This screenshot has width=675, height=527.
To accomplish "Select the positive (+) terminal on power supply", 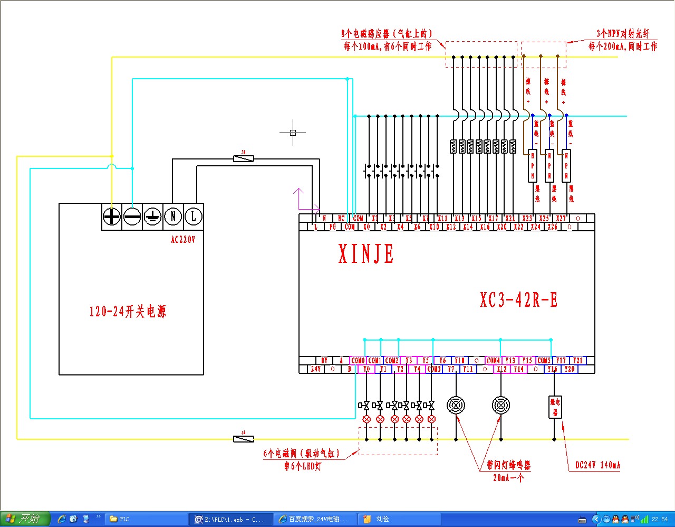I will [111, 217].
